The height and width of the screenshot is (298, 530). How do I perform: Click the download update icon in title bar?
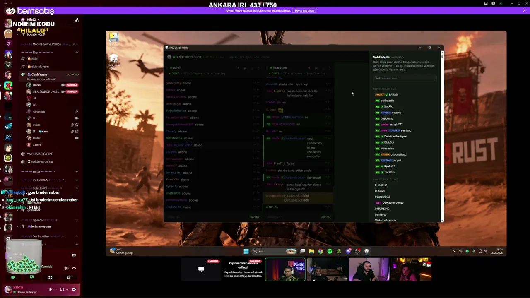coord(501,3)
